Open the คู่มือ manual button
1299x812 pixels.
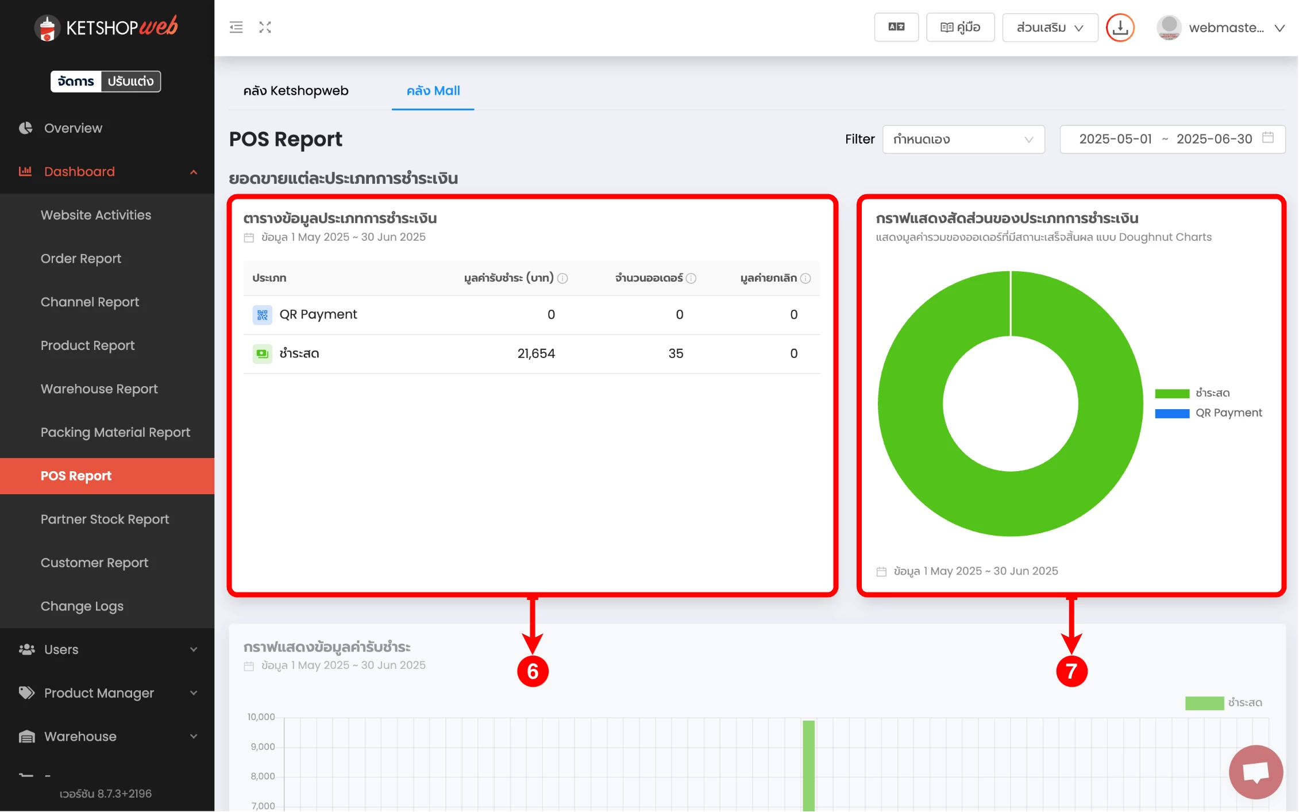pyautogui.click(x=960, y=27)
